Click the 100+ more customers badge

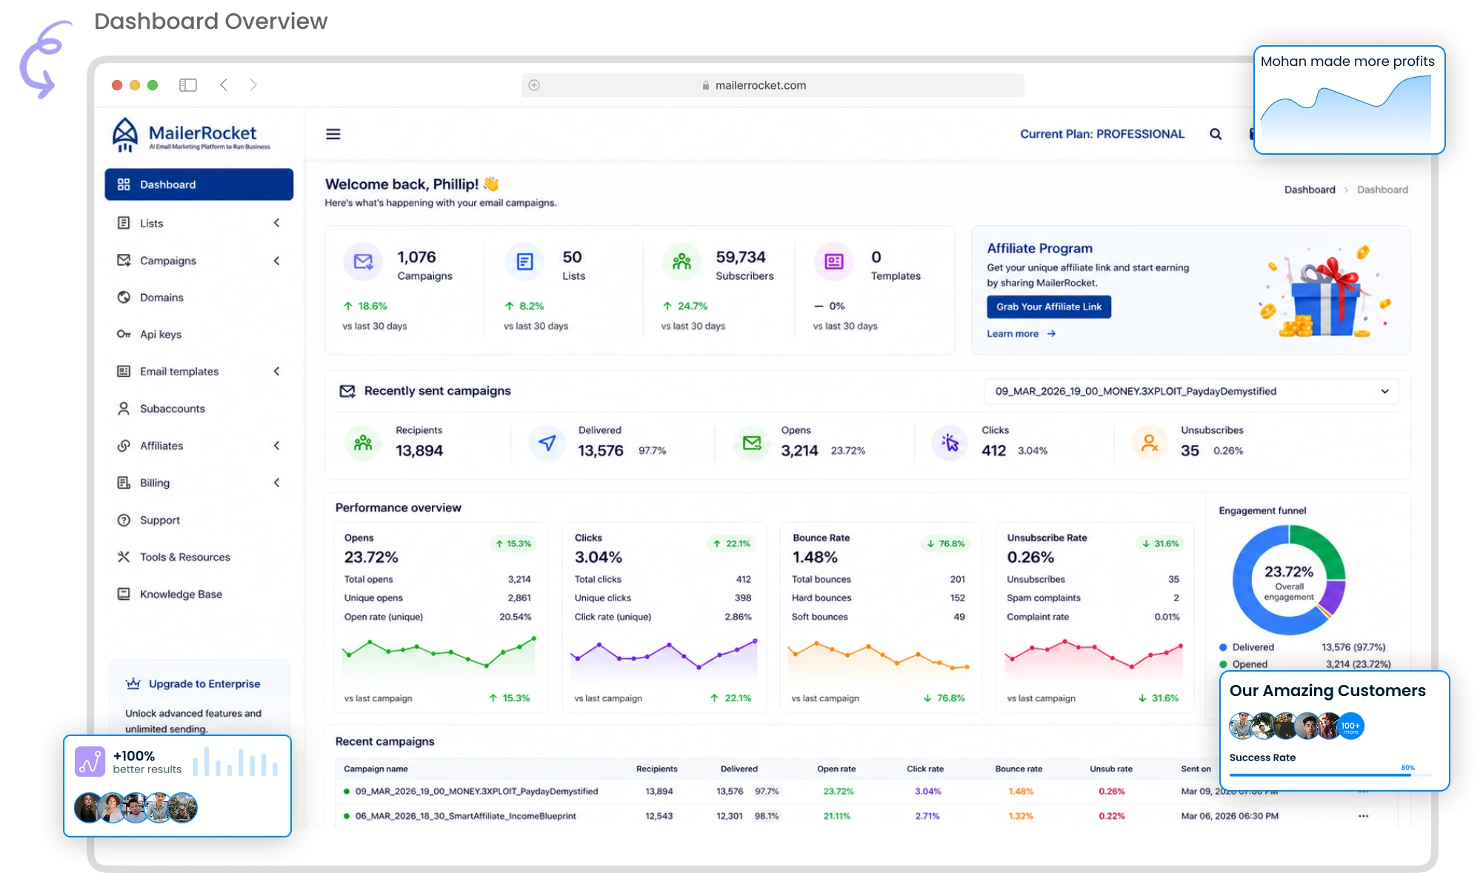click(x=1350, y=726)
